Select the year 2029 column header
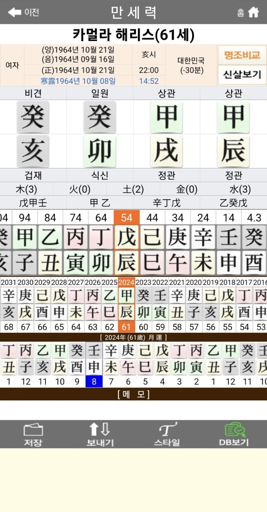 click(42, 282)
